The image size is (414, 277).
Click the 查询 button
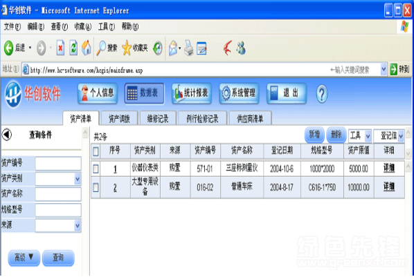pos(58,258)
